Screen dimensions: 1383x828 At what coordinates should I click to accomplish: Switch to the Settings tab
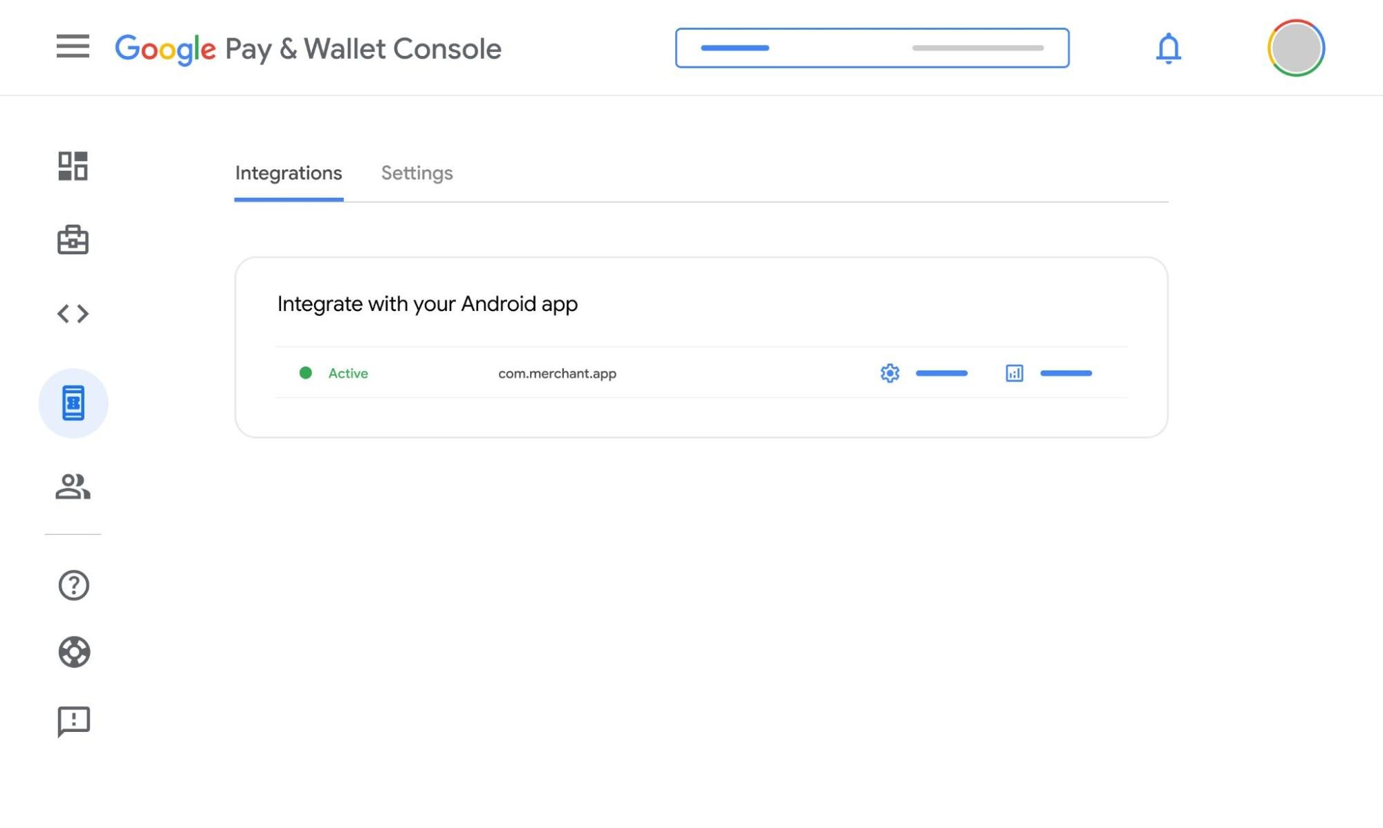(417, 173)
